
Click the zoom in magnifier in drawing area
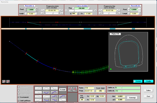[8, 81]
